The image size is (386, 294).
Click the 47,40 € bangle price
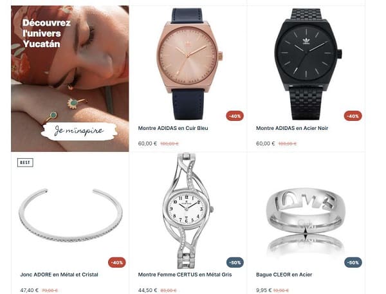point(30,290)
